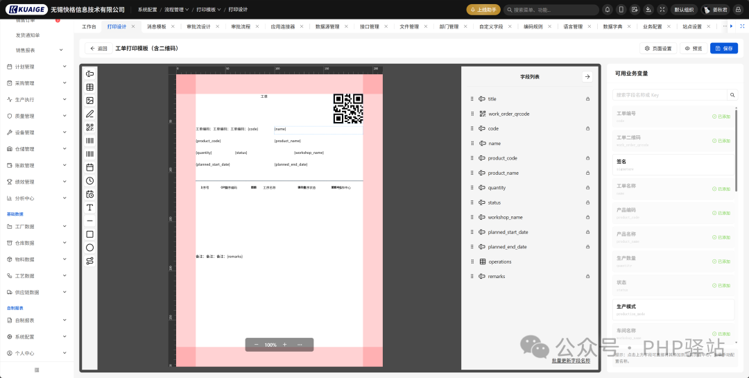The width and height of the screenshot is (749, 378).
Task: Select the static text T tool
Action: pos(89,207)
